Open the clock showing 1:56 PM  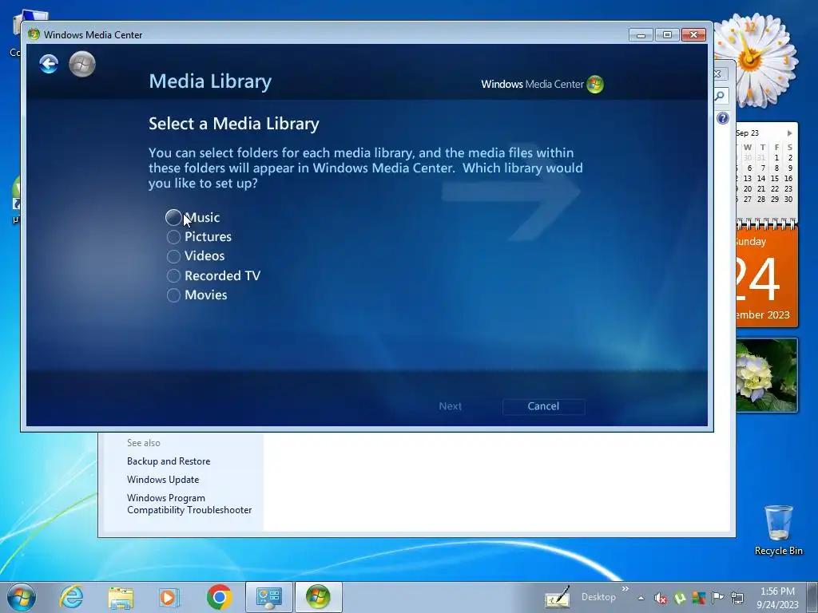777,598
